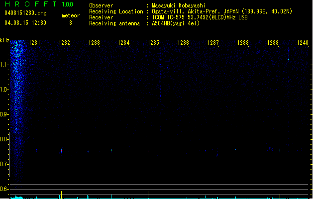
Task: Click the 1238 time axis marker
Action: (243, 43)
